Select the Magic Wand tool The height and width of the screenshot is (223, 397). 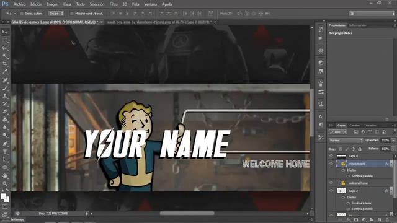(x=5, y=56)
